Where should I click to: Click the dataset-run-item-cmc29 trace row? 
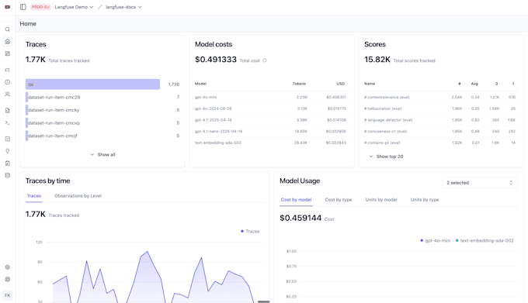(x=102, y=97)
